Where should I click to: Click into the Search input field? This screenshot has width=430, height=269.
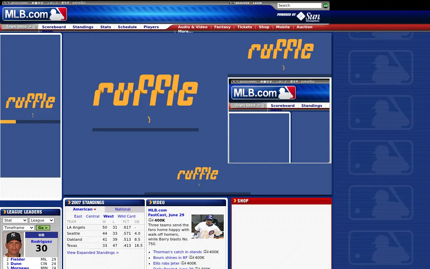point(299,5)
